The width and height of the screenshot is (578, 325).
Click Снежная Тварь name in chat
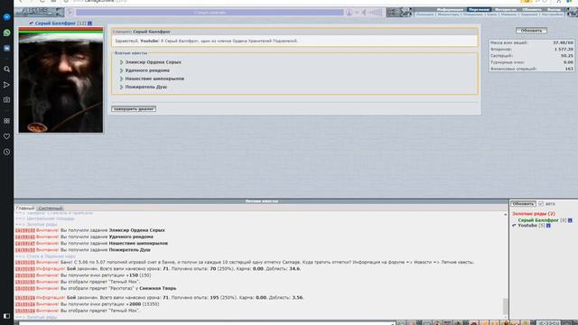pos(157,289)
